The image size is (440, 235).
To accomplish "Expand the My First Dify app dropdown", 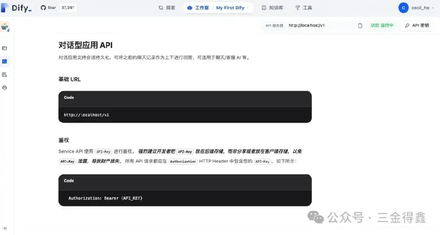I will pyautogui.click(x=232, y=8).
